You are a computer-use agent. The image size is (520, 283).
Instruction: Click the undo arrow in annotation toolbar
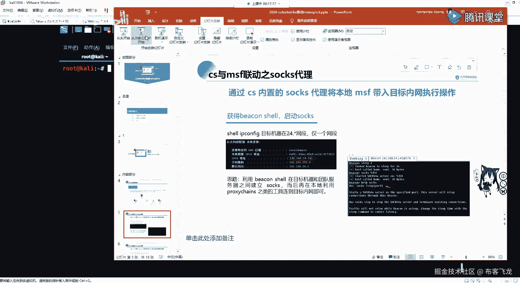(459, 67)
